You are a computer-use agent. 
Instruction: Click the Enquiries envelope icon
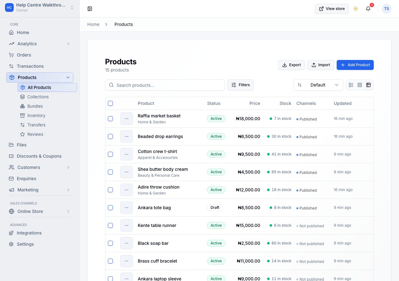[x=11, y=179]
